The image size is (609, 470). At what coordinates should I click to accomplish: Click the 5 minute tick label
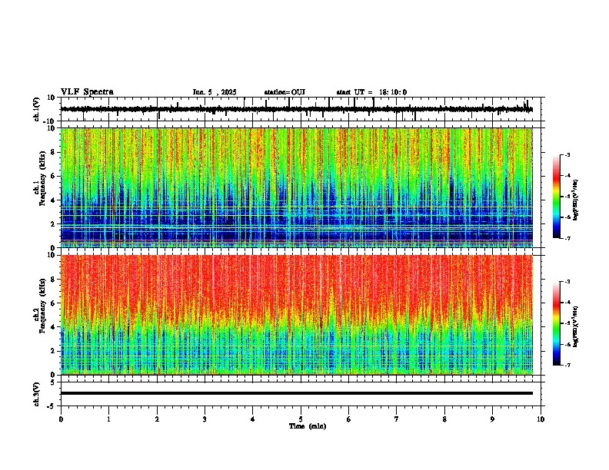[301, 419]
